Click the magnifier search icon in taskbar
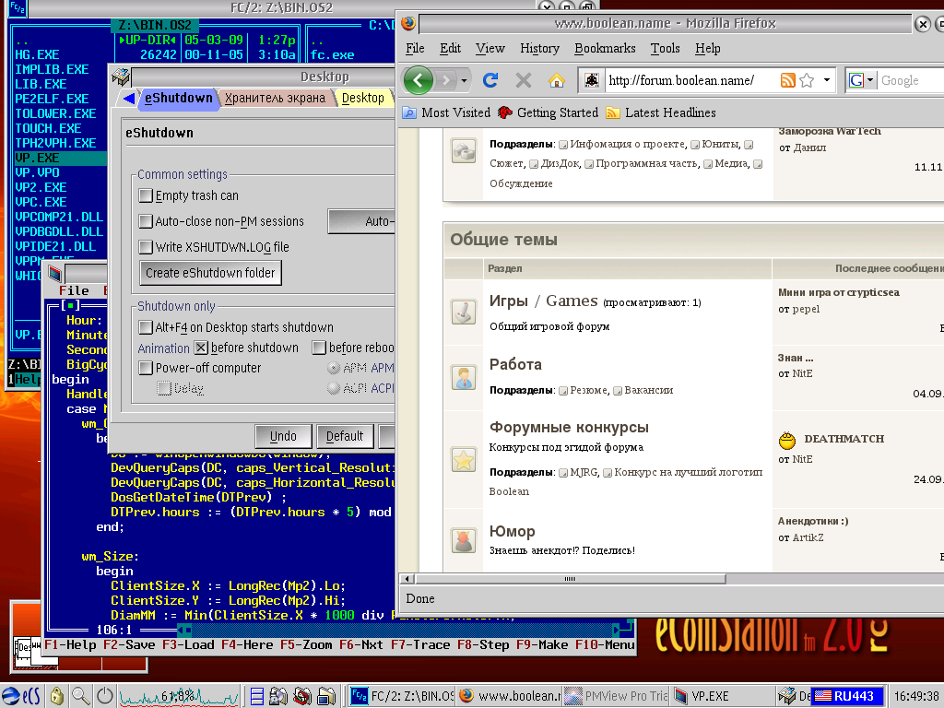The image size is (944, 708). [81, 696]
